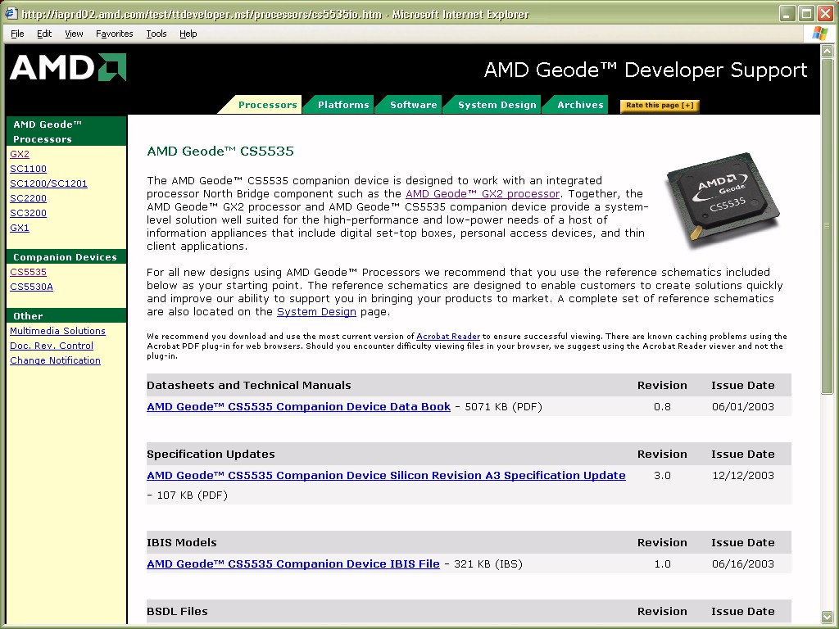Open the System Design tab
The height and width of the screenshot is (629, 839).
[497, 105]
